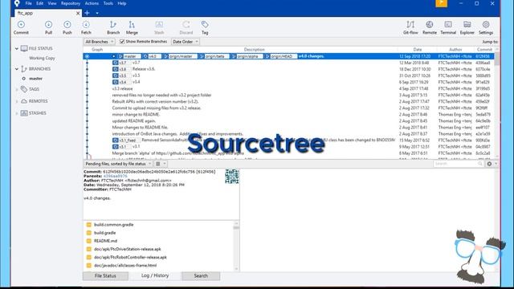The height and width of the screenshot is (289, 514).
Task: Click the v3.7 tag label icon
Action: pos(115,63)
